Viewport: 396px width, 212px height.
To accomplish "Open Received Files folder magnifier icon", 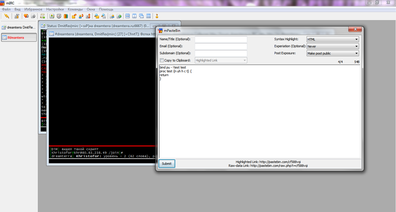I will pos(97,16).
